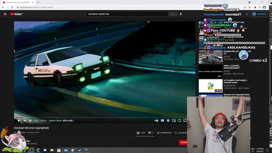Open the notification center icon
This screenshot has width=272, height=153.
[x=267, y=150]
